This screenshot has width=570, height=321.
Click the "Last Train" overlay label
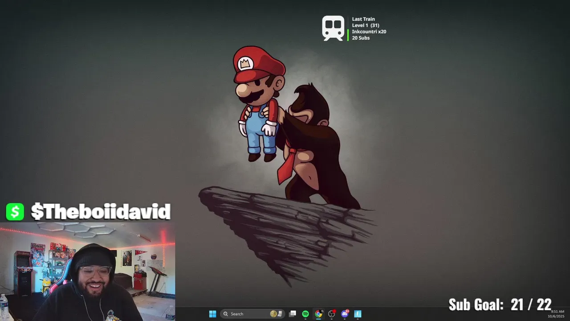point(363,19)
